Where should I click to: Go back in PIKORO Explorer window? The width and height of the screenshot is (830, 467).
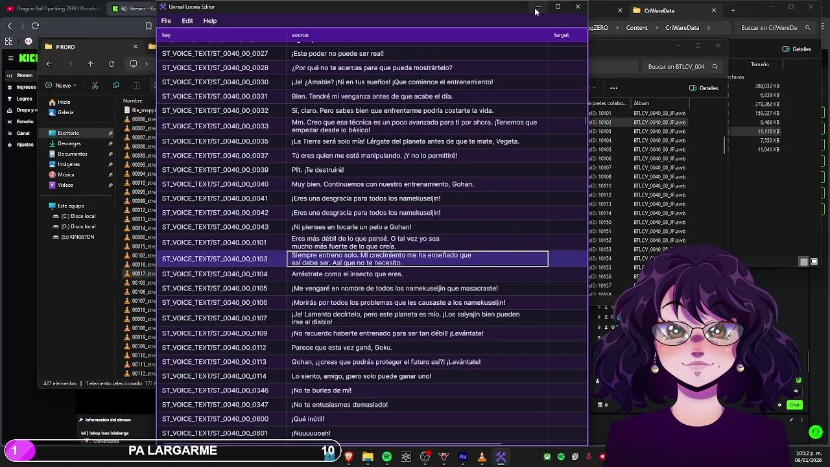(x=49, y=64)
